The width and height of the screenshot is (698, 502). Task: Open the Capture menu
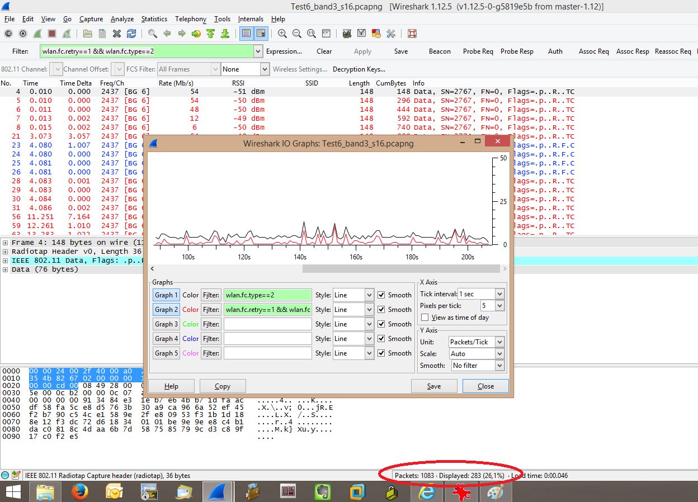[x=91, y=18]
